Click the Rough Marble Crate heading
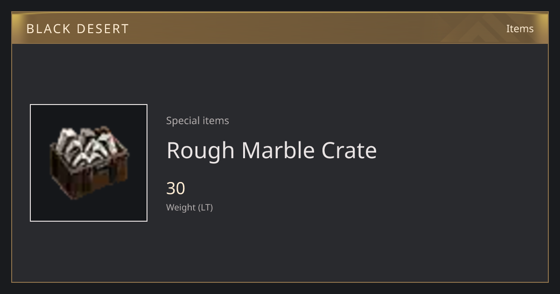This screenshot has height=294, width=560. (x=272, y=150)
